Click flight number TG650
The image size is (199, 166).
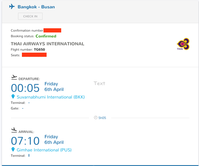coord(39,50)
